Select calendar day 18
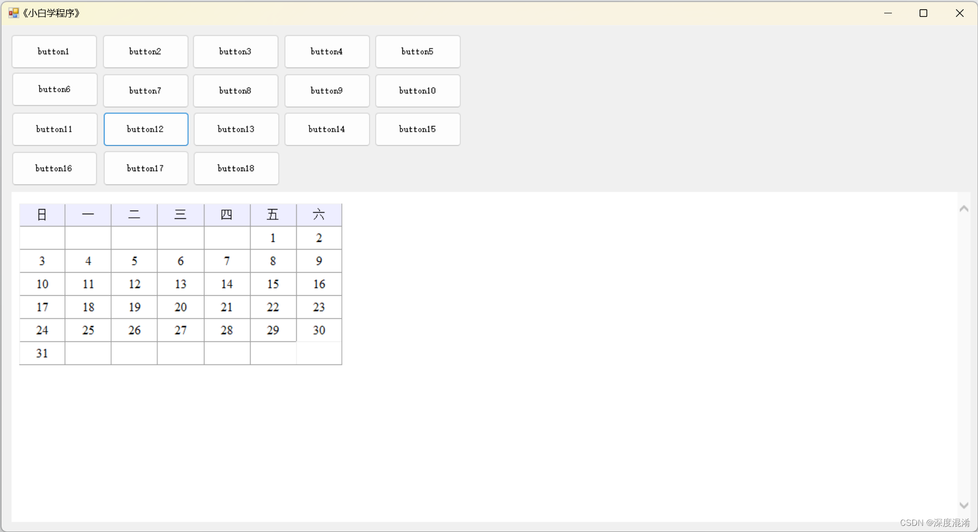This screenshot has height=532, width=978. point(88,307)
